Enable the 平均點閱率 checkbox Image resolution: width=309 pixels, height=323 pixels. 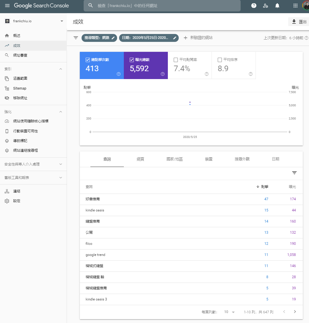tap(176, 60)
